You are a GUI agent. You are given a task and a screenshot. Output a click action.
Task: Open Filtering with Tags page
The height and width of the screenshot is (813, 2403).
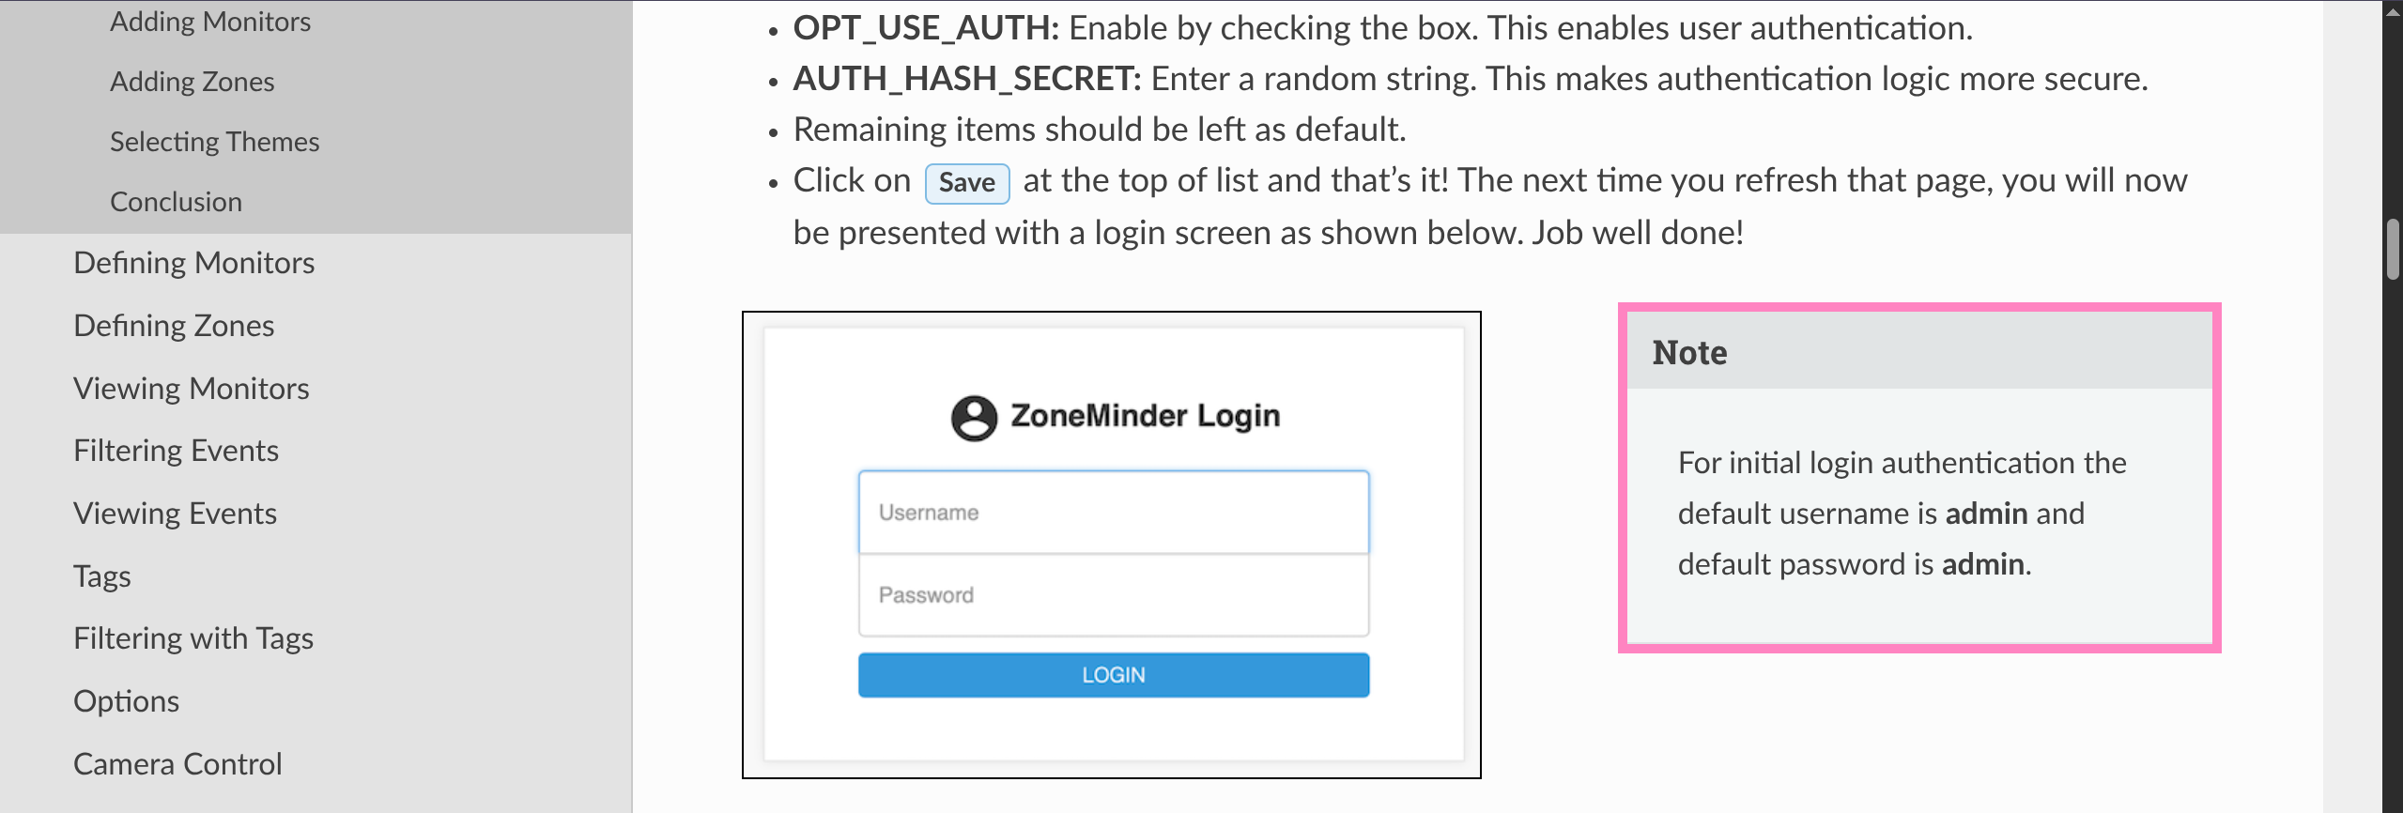pyautogui.click(x=193, y=638)
